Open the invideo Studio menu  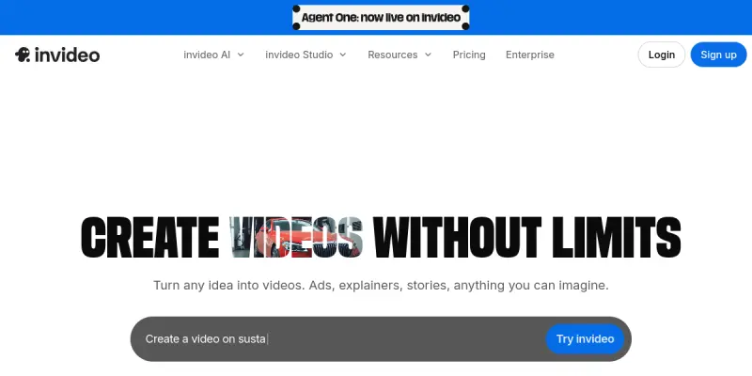pyautogui.click(x=299, y=55)
